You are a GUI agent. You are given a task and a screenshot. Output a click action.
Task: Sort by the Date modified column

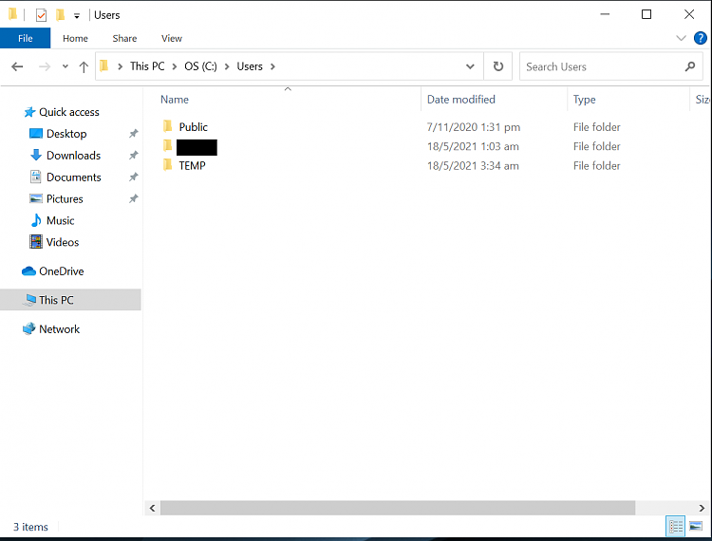460,100
